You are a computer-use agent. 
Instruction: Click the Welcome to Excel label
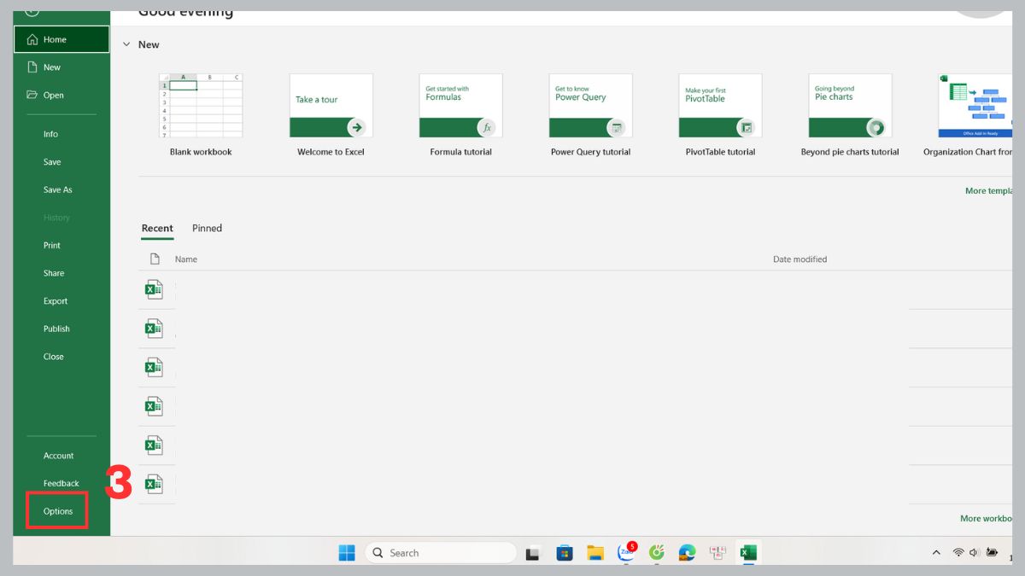[331, 152]
